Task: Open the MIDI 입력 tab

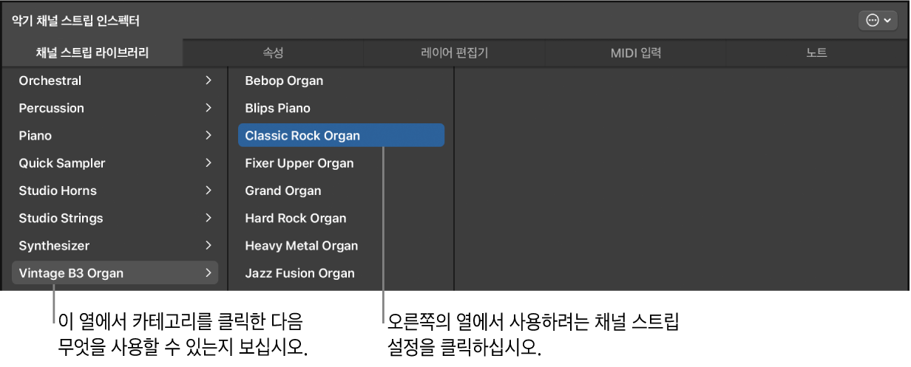Action: (x=635, y=53)
